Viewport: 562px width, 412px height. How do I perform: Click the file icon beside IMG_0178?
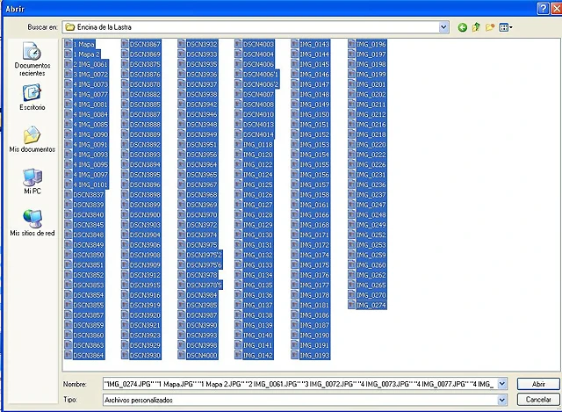295,295
